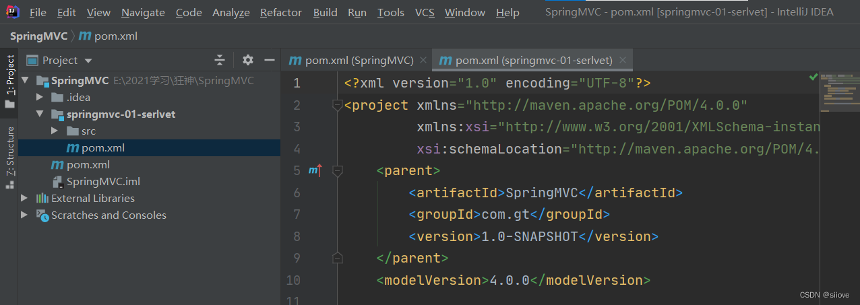Click modelVersion value 4.0.0
Image resolution: width=860 pixels, height=305 pixels.
(x=510, y=280)
